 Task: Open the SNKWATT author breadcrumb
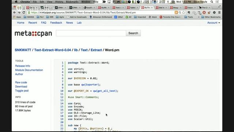tap(23, 50)
